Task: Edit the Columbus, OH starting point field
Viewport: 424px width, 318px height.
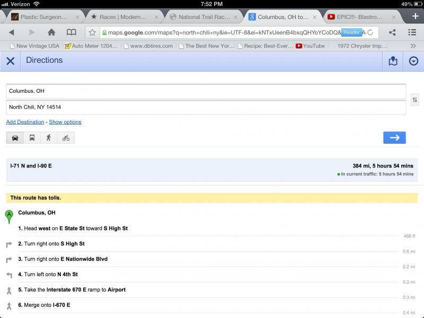Action: (206, 91)
